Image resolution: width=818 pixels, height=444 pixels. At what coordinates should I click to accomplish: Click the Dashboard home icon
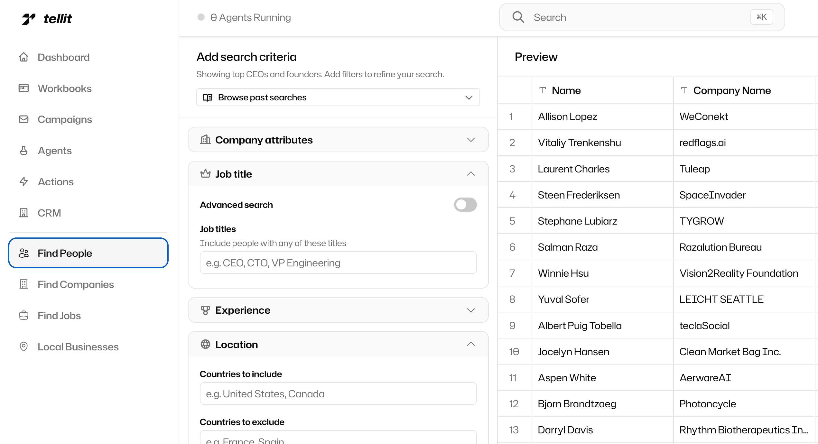(x=23, y=57)
